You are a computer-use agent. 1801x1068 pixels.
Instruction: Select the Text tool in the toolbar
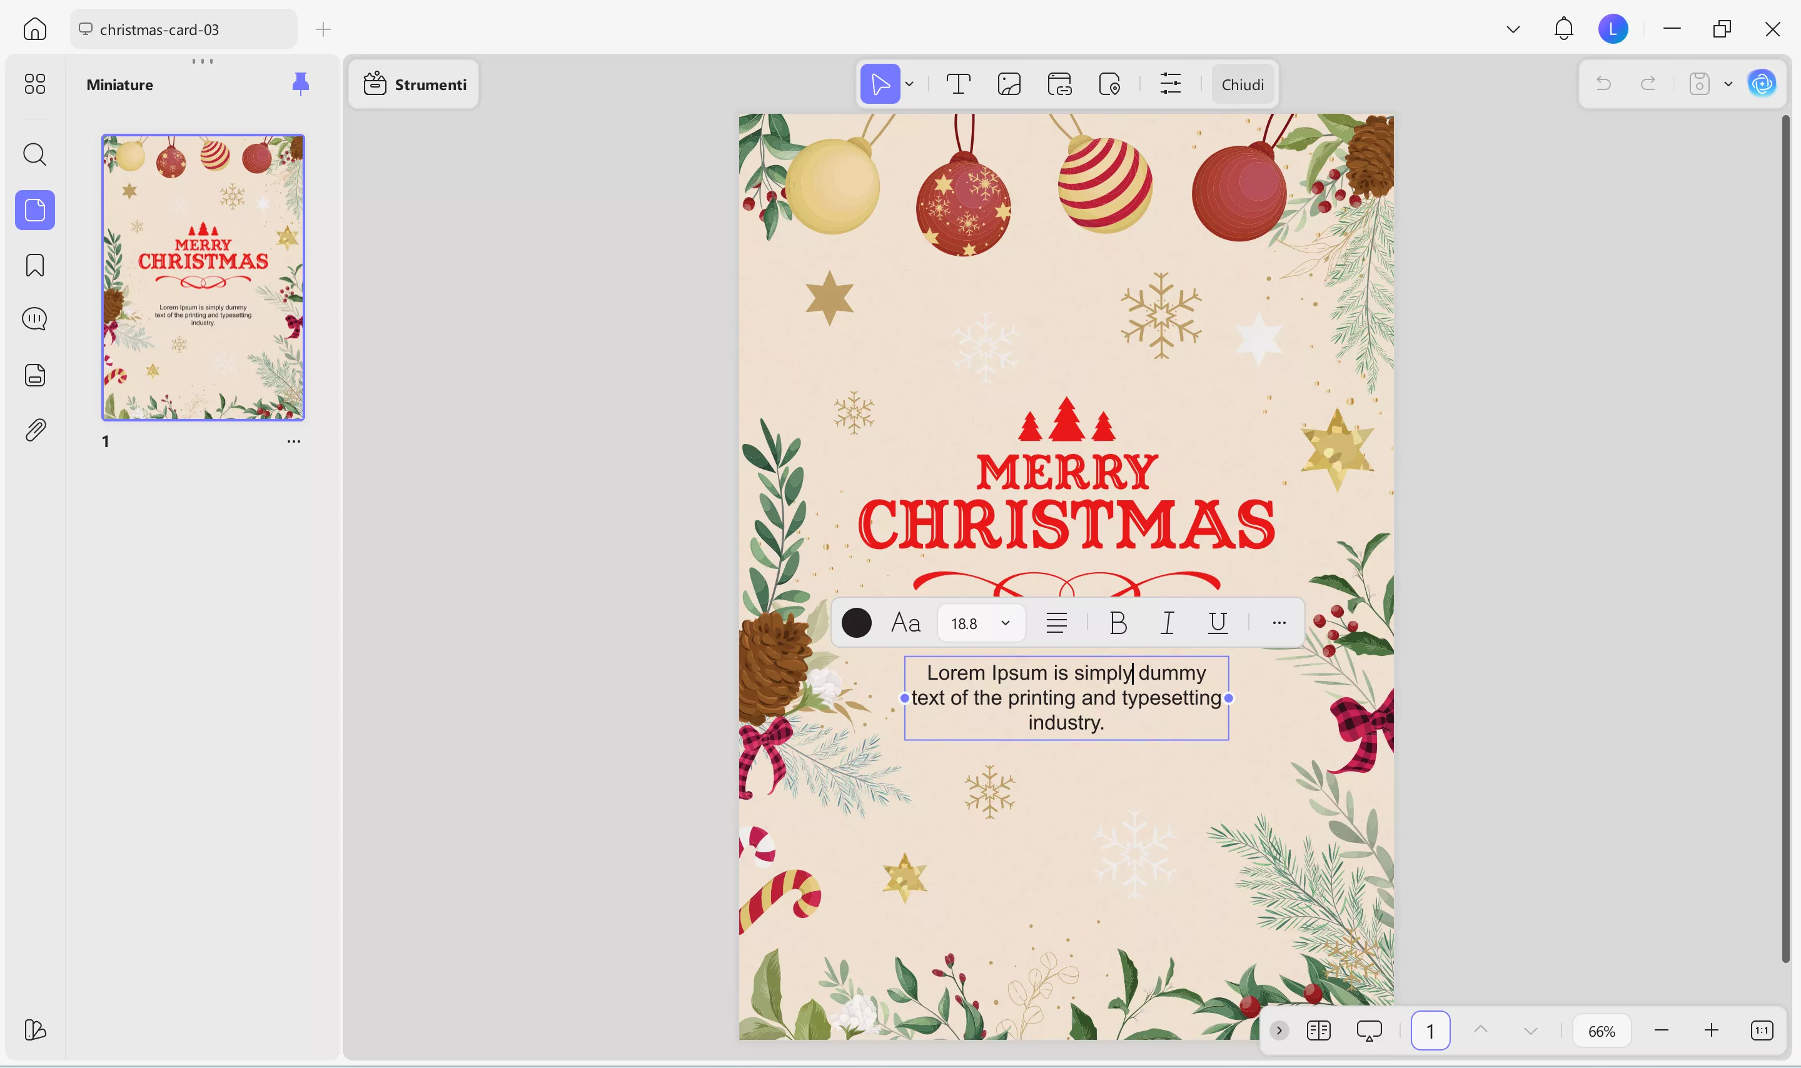(959, 84)
